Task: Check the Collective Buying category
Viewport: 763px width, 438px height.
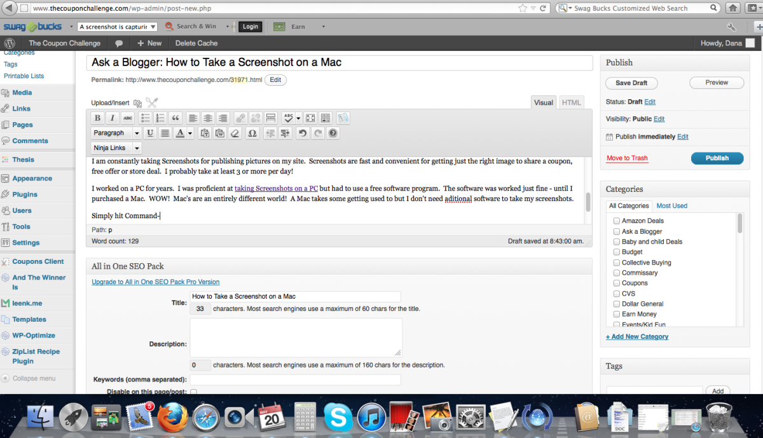Action: [617, 263]
